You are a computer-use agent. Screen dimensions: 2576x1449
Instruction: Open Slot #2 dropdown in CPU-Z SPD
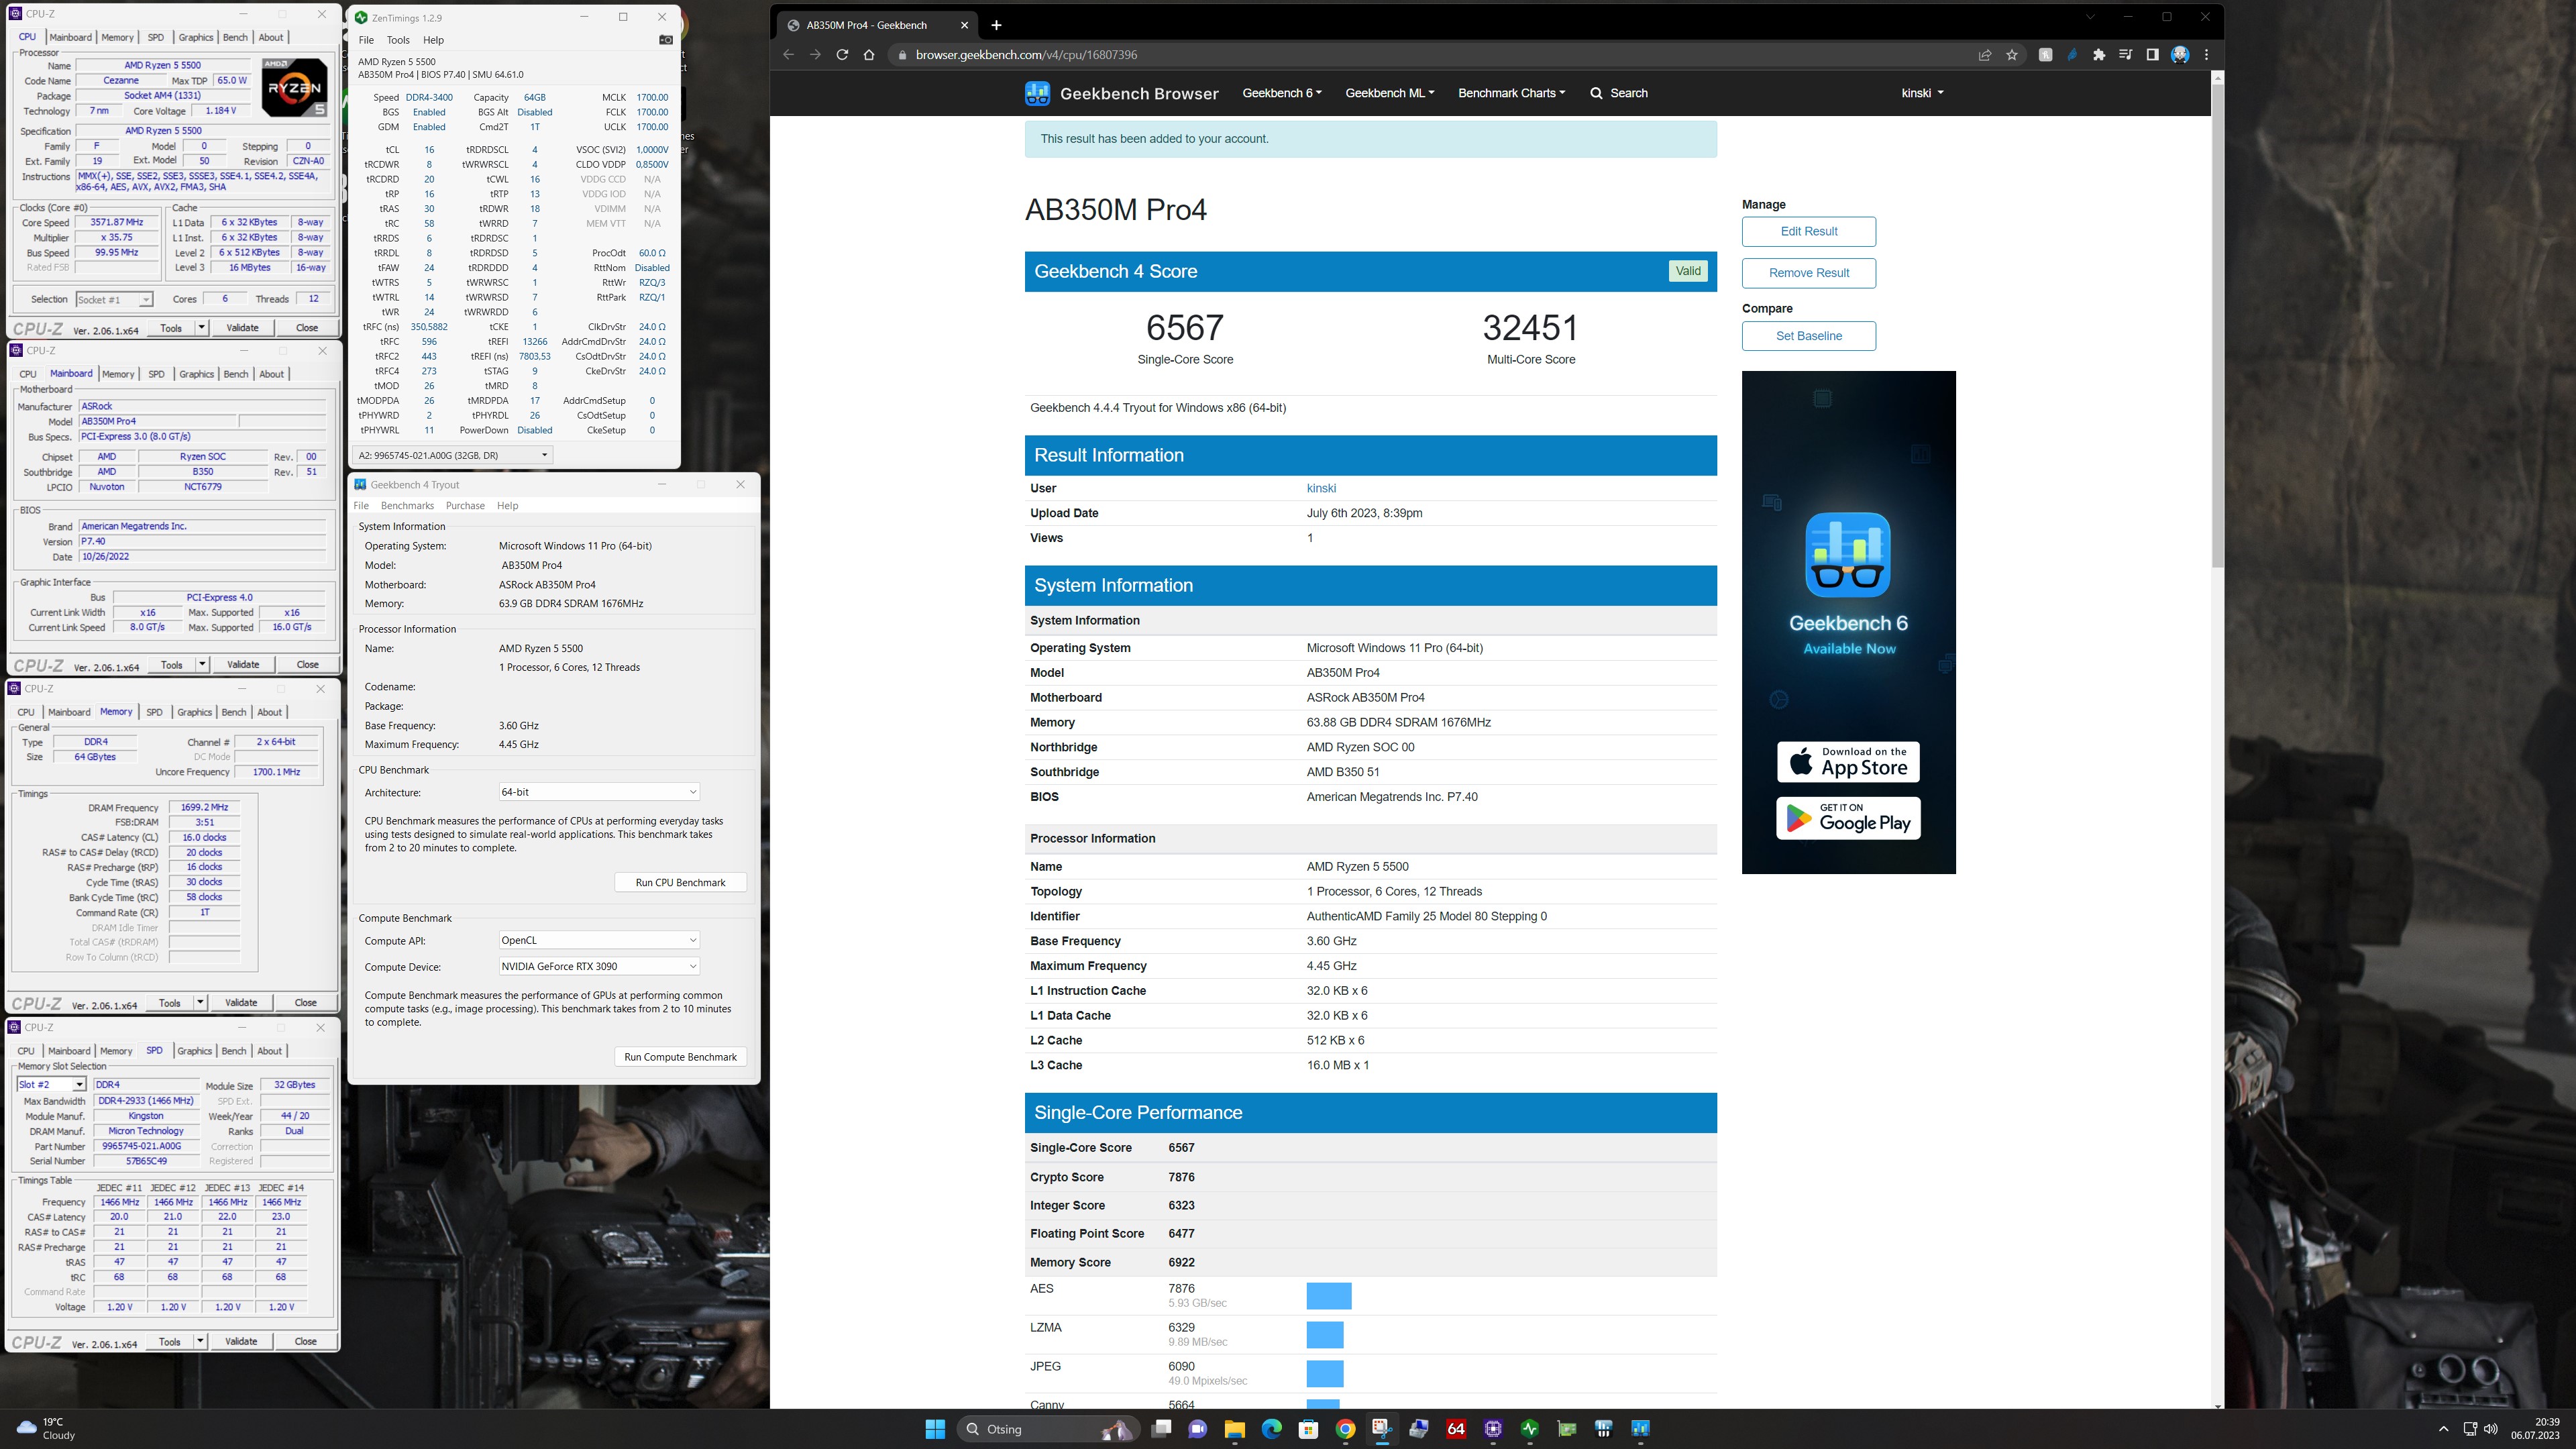click(x=52, y=1085)
